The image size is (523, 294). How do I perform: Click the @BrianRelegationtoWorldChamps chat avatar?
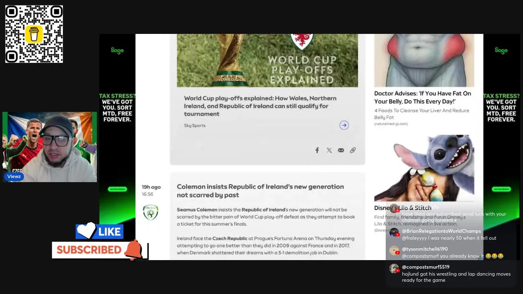(394, 233)
